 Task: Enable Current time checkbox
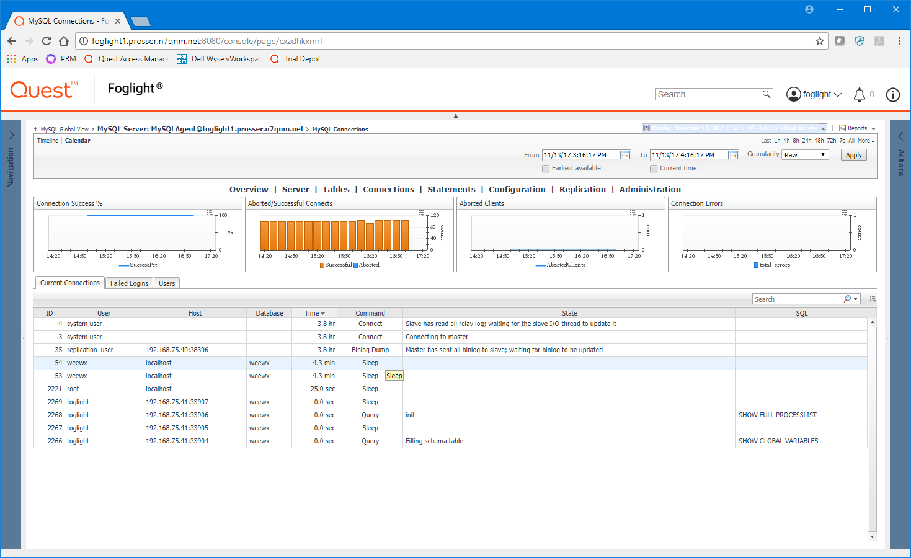[654, 169]
